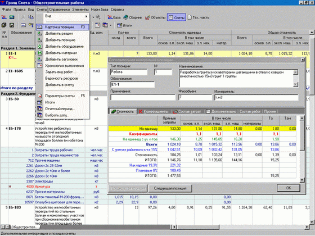Open the Сборник collection view
This screenshot has width=315, height=236.
pyautogui.click(x=133, y=17)
